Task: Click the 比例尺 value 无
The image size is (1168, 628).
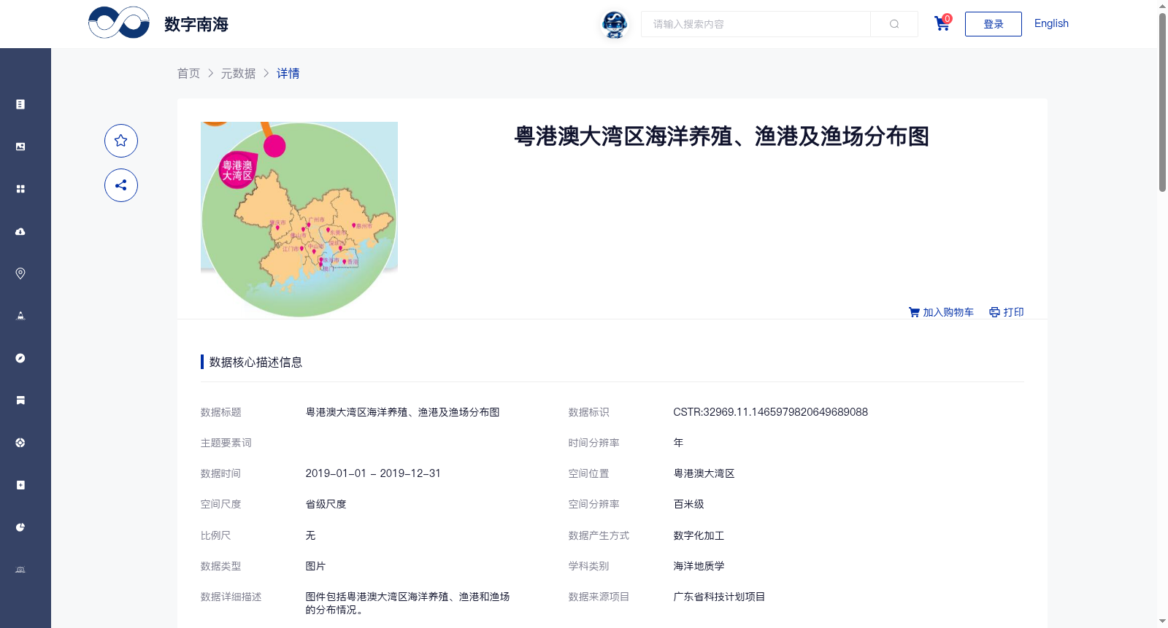Action: click(310, 535)
